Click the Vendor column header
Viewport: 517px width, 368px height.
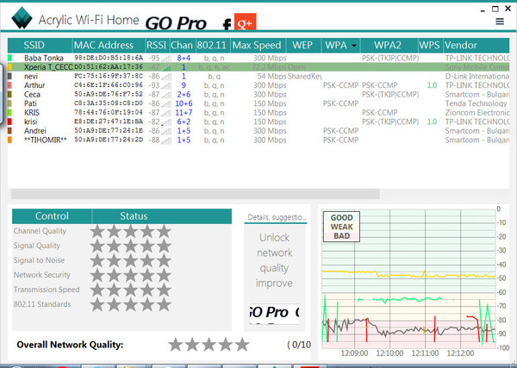pyautogui.click(x=477, y=45)
